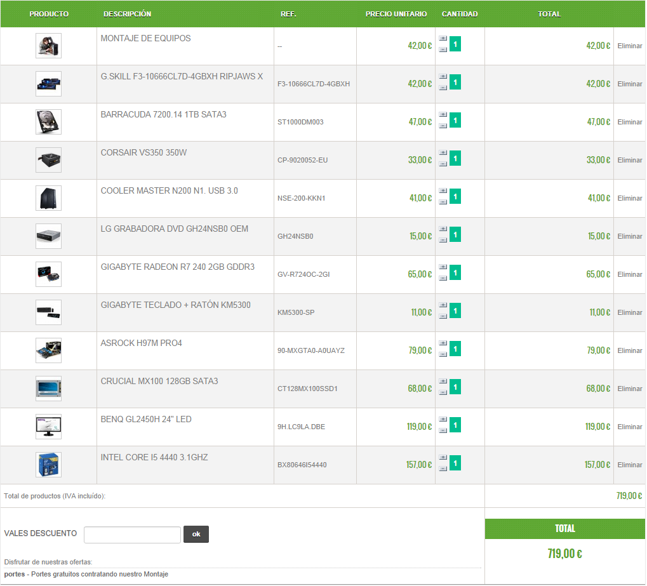Image resolution: width=647 pixels, height=586 pixels.
Task: Click Eliminar on GIGABYTE TECLADO + RATÓN row
Action: pos(630,312)
